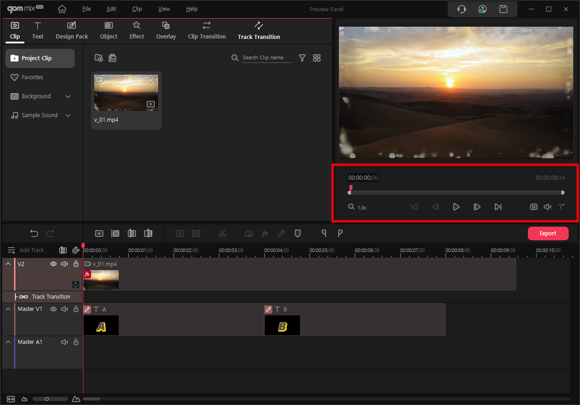Viewport: 580px width, 405px height.
Task: Lock the Master V1 track
Action: (76, 309)
